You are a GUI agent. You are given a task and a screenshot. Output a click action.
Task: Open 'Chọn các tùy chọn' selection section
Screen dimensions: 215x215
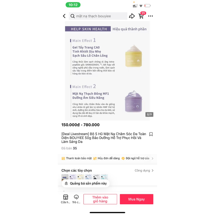[x=77, y=170]
